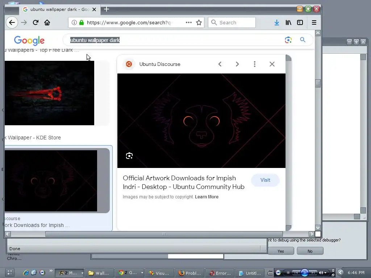Click the page vertical scrollbar up arrow

click(x=318, y=33)
